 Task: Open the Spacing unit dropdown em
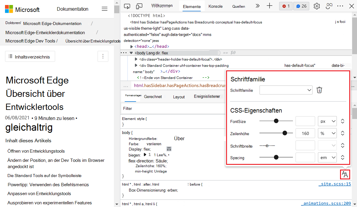327,157
